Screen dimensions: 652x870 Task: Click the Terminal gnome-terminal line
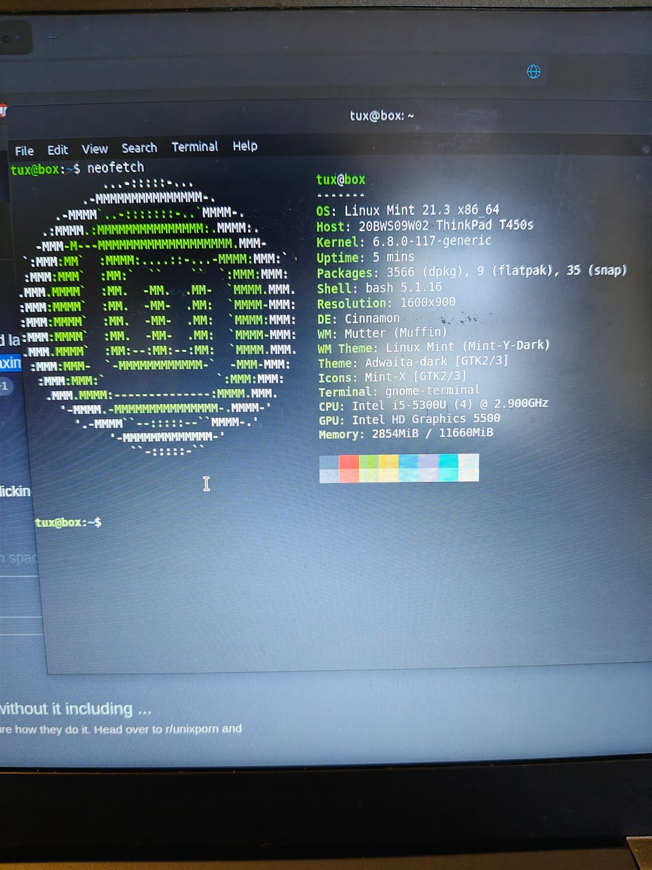coord(399,391)
